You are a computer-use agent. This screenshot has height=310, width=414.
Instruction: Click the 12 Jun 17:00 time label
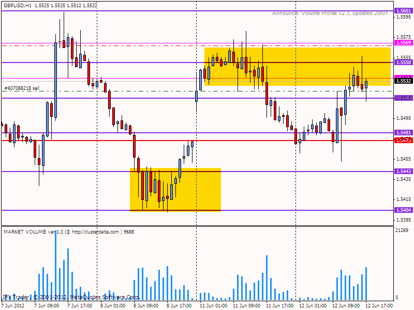[380, 305]
